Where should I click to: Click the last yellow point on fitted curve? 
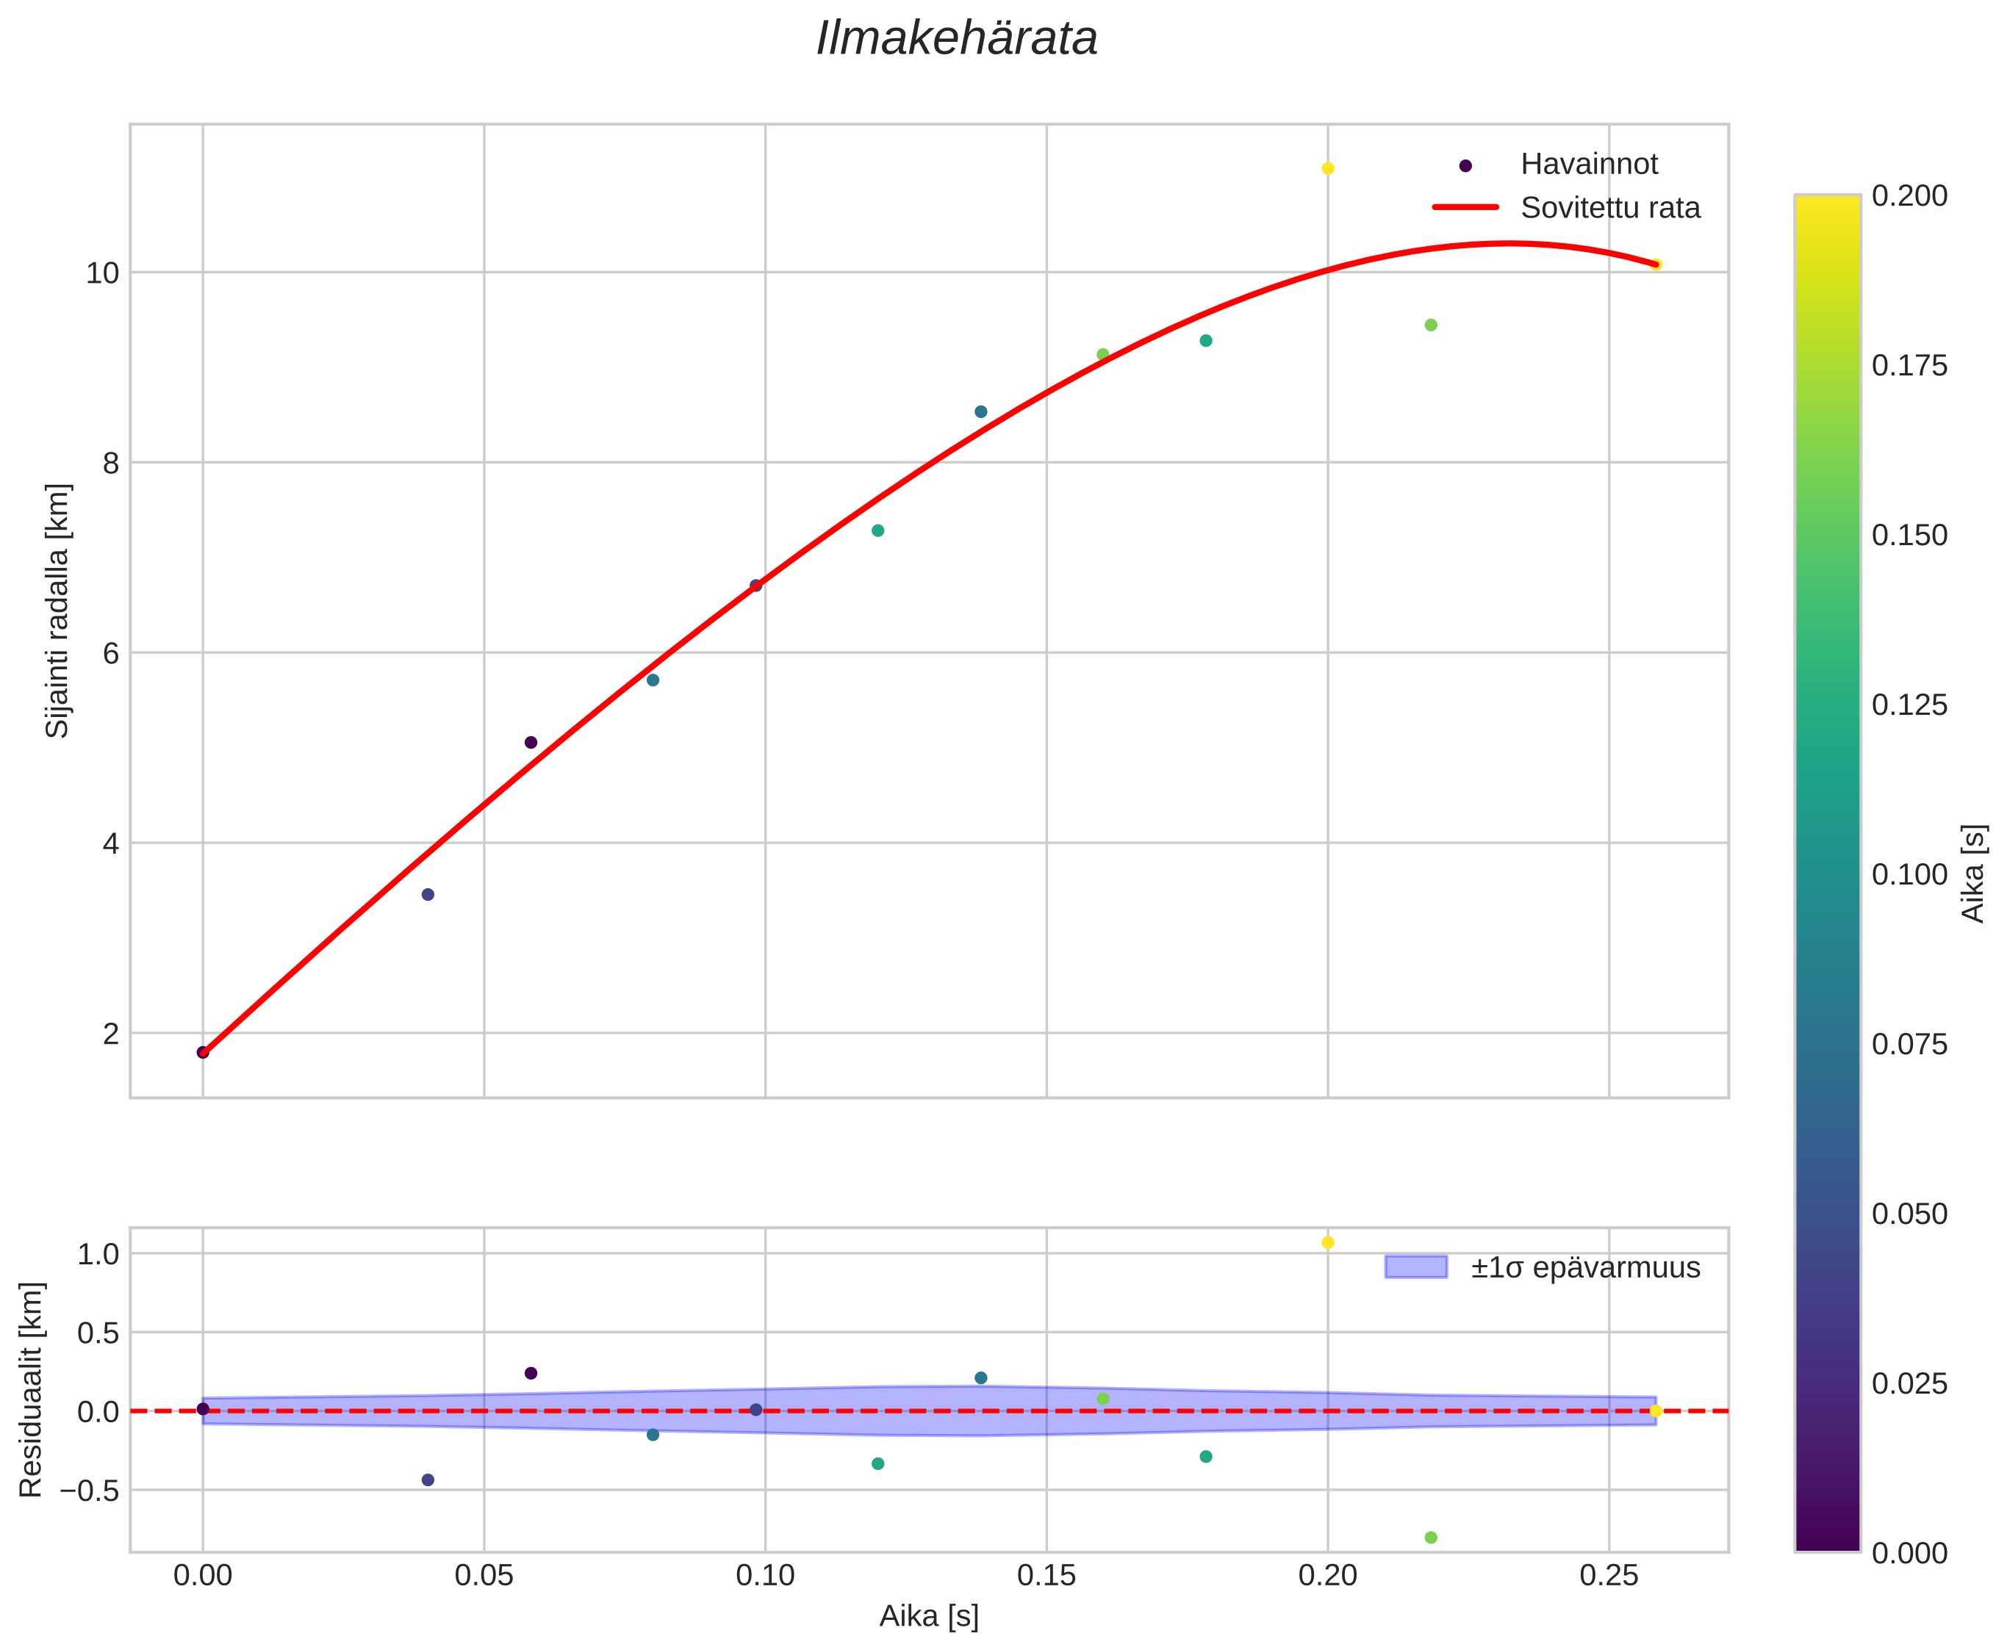tap(1656, 264)
